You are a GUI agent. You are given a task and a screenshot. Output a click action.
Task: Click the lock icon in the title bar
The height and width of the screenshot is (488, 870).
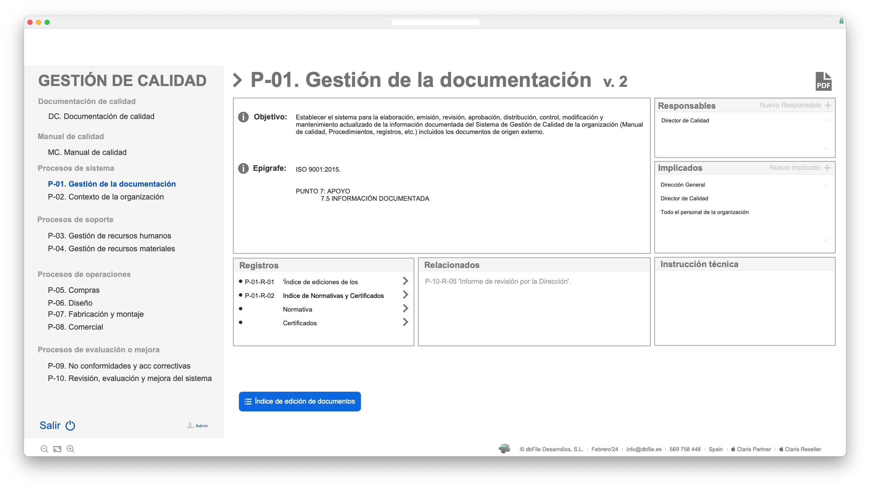pos(841,21)
